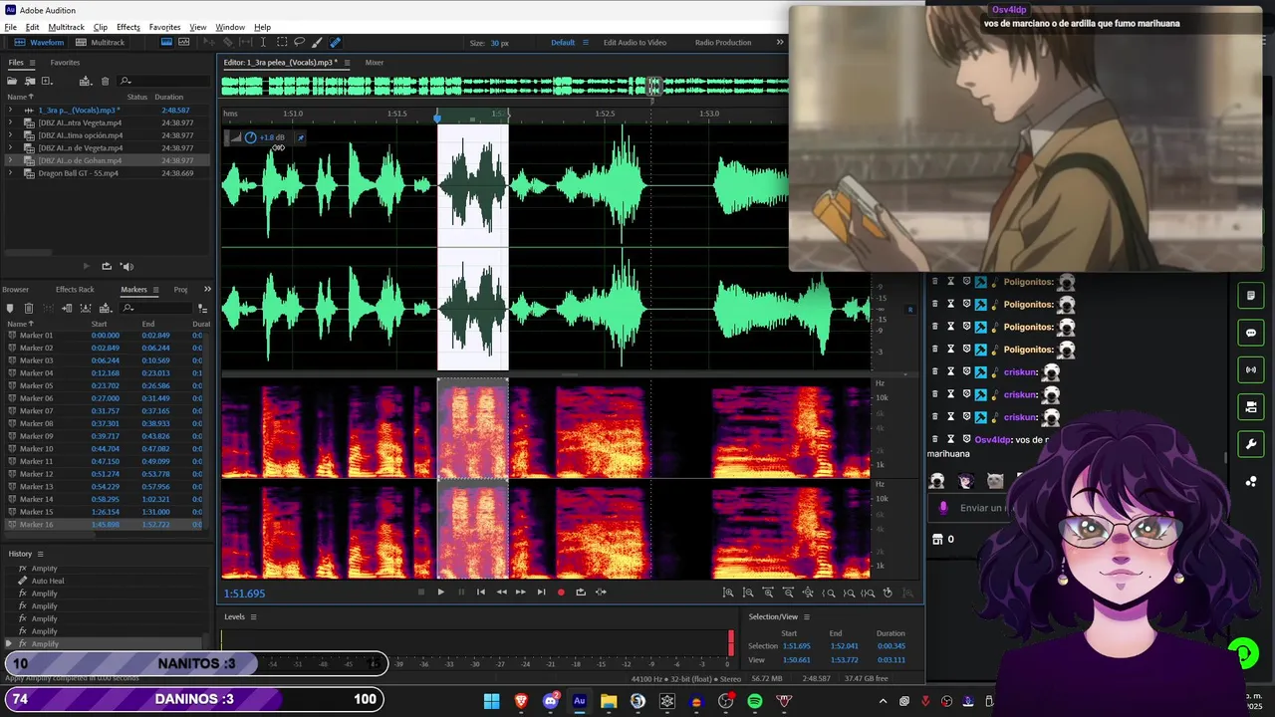Expand the 1_3ra p..._(Vocals).mp3 file row
1275x717 pixels.
[11, 111]
